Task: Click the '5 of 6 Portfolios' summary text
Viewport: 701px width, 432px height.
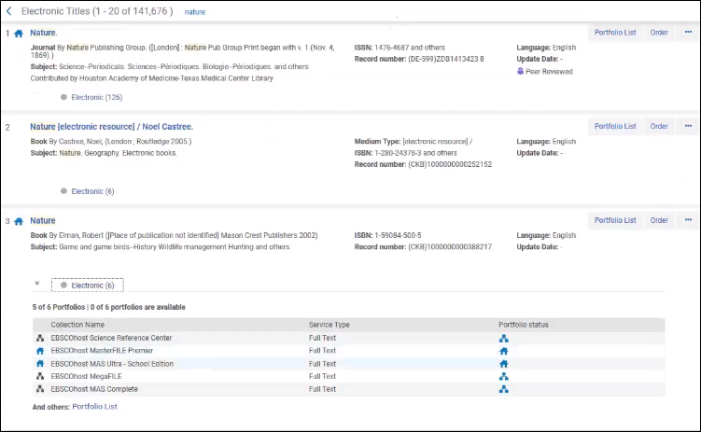Action: click(x=59, y=307)
